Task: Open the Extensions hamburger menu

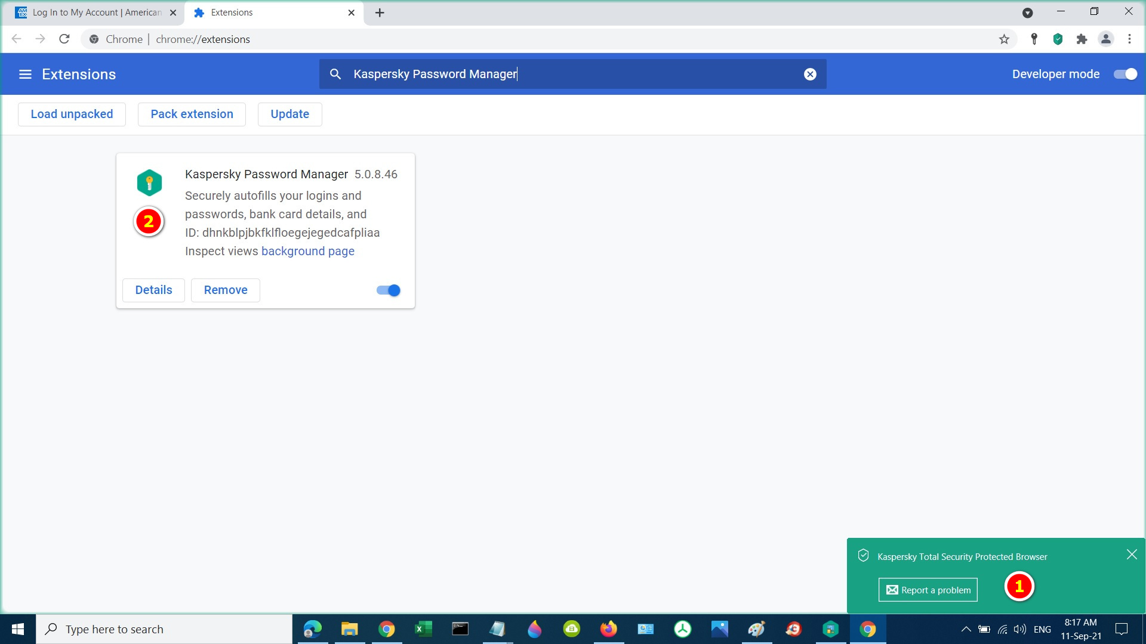Action: tap(25, 75)
